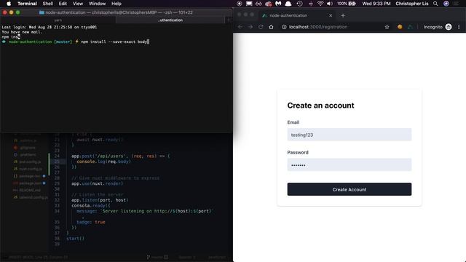
Task: Open the Terminal app menu
Action: 27,4
